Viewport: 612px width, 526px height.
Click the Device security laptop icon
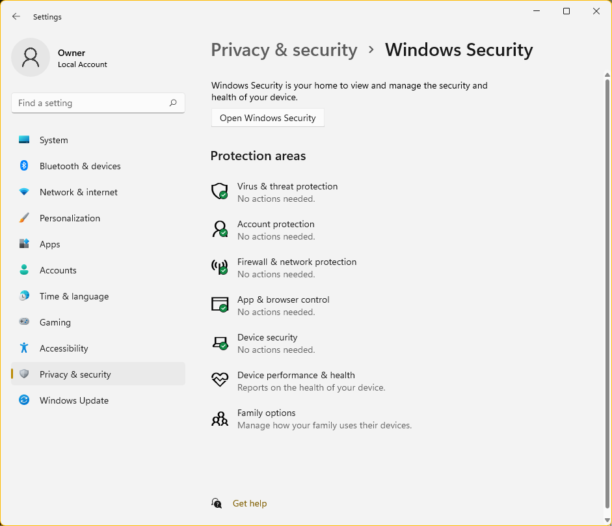[x=220, y=342]
